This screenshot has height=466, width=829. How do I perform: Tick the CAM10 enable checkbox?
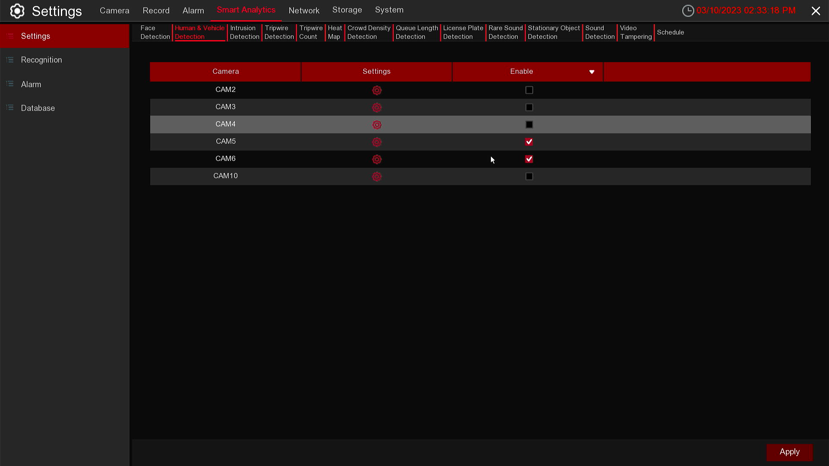point(529,176)
